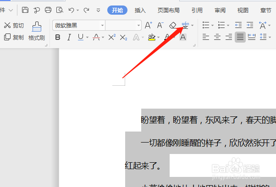Click the 复制 button
Image resolution: width=276 pixels, height=187 pixels.
14,37
